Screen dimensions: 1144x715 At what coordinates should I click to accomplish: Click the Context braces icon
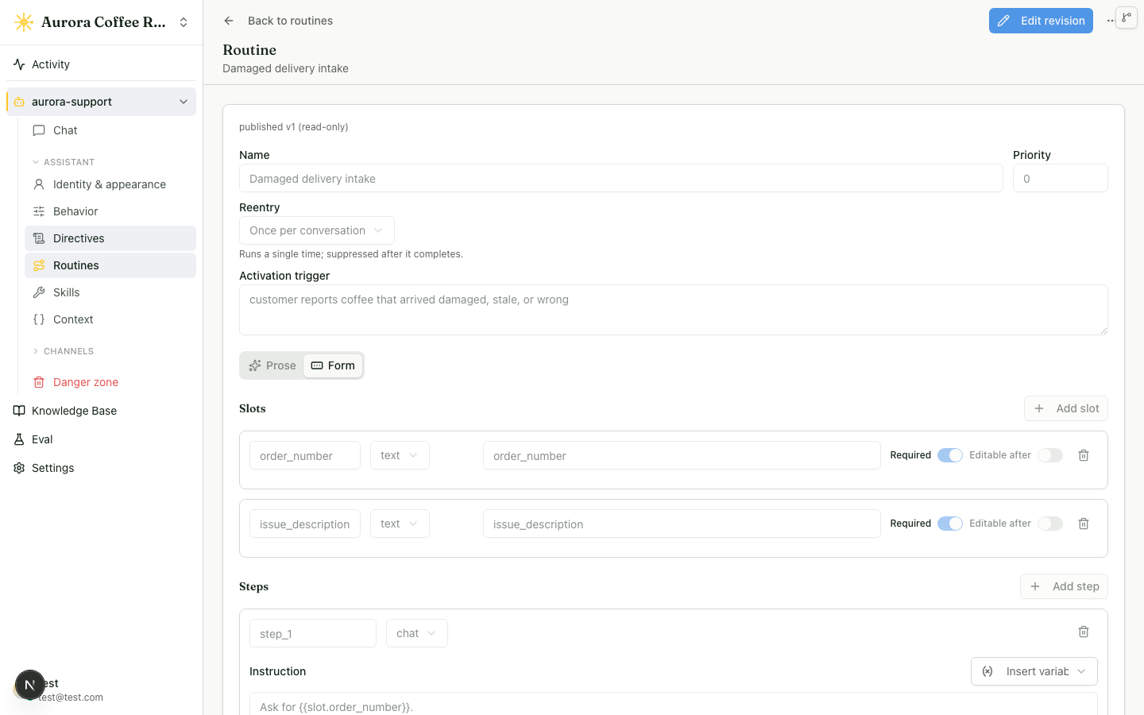click(x=39, y=319)
